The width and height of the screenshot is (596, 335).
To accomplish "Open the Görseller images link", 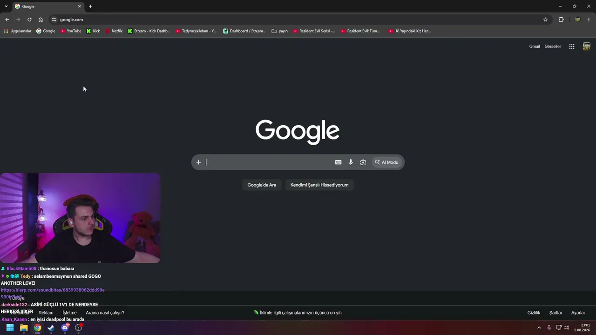I will point(553,47).
